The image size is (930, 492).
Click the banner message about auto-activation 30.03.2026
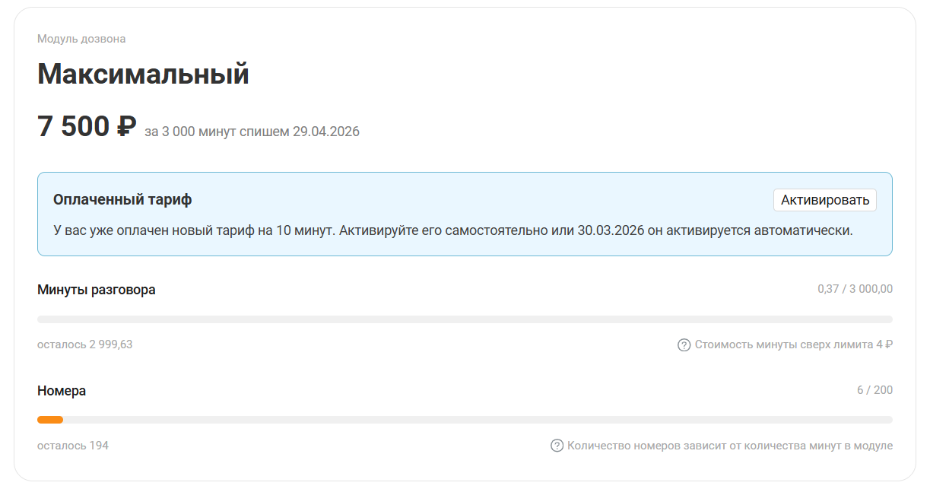(453, 230)
